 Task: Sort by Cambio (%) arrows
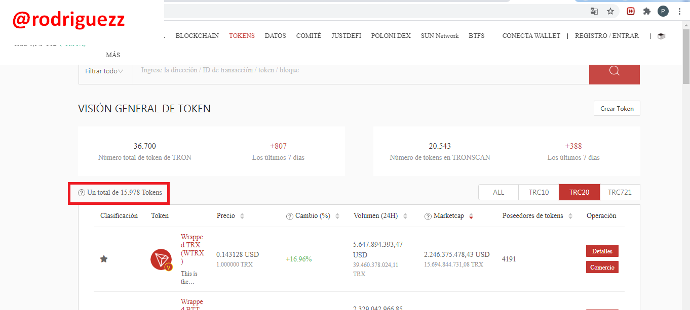pyautogui.click(x=337, y=216)
